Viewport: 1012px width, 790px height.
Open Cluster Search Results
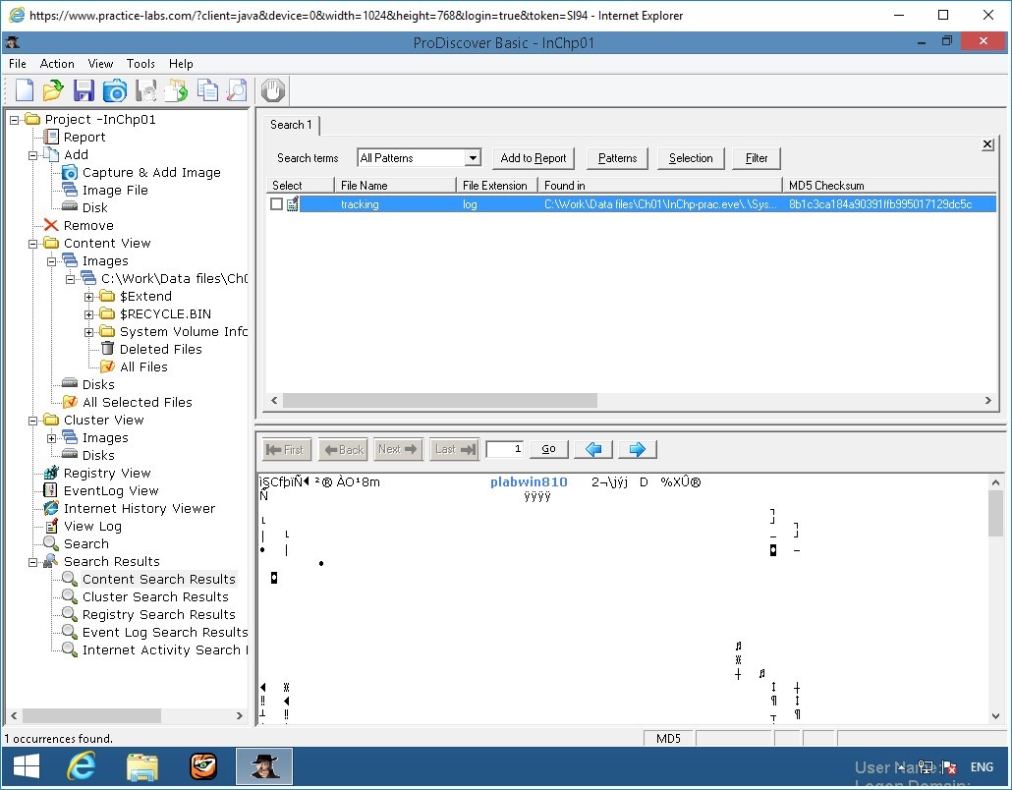coord(155,597)
